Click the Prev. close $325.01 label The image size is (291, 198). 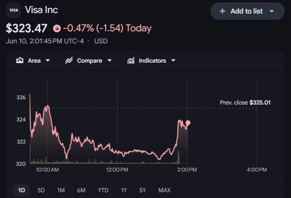coord(245,103)
